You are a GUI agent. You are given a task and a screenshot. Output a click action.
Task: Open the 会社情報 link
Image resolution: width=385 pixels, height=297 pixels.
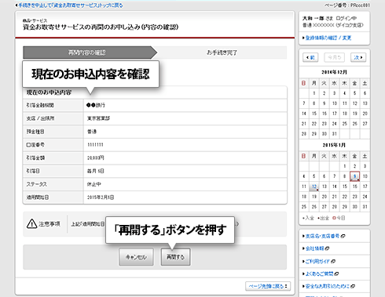point(314,248)
